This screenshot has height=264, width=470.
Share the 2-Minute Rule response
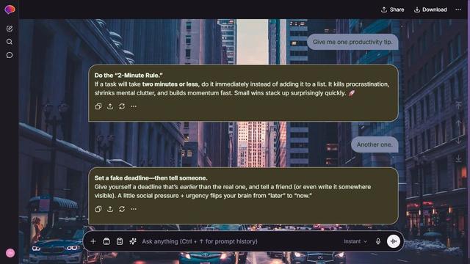point(110,106)
